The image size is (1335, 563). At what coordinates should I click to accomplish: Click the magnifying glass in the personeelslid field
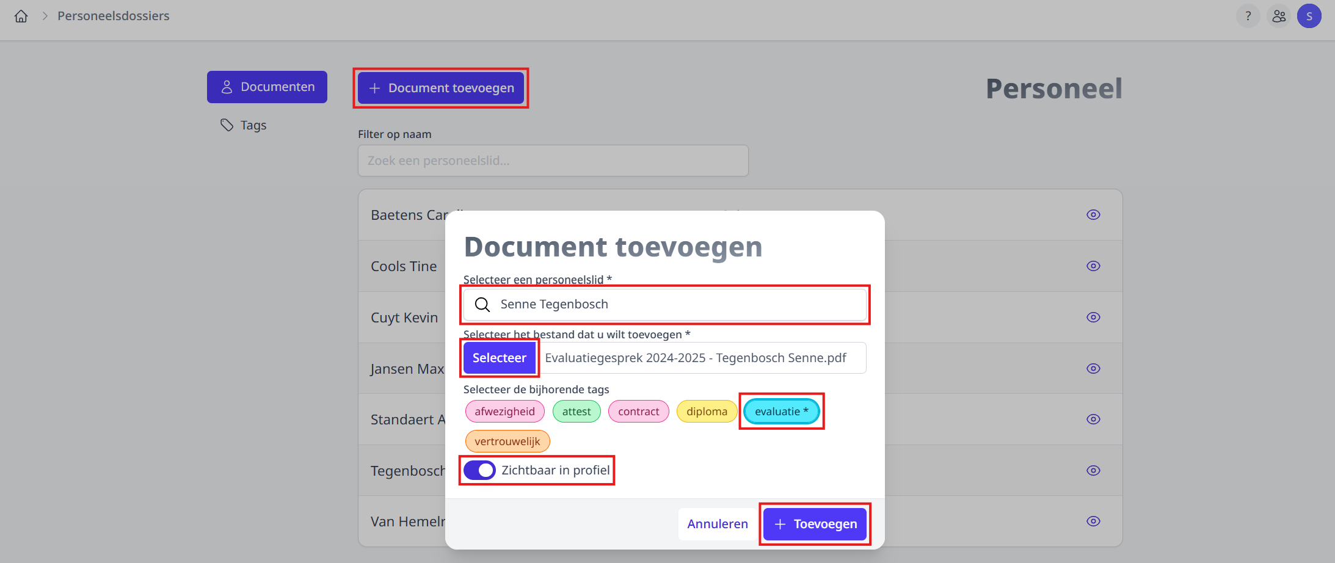pos(482,304)
